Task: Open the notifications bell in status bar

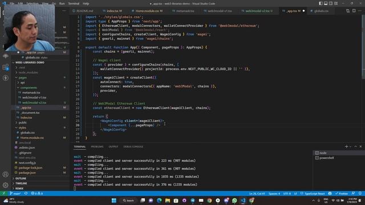Action: pyautogui.click(x=360, y=194)
